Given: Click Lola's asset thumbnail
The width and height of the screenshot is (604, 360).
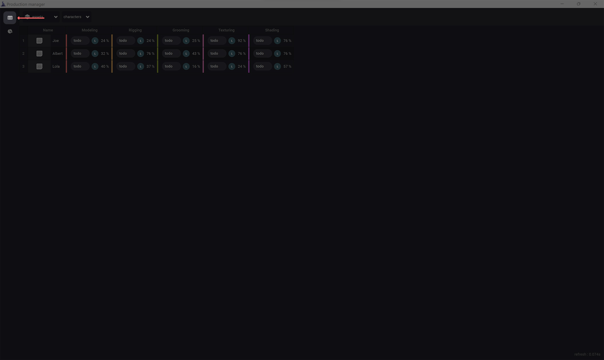Looking at the screenshot, I should 39,66.
